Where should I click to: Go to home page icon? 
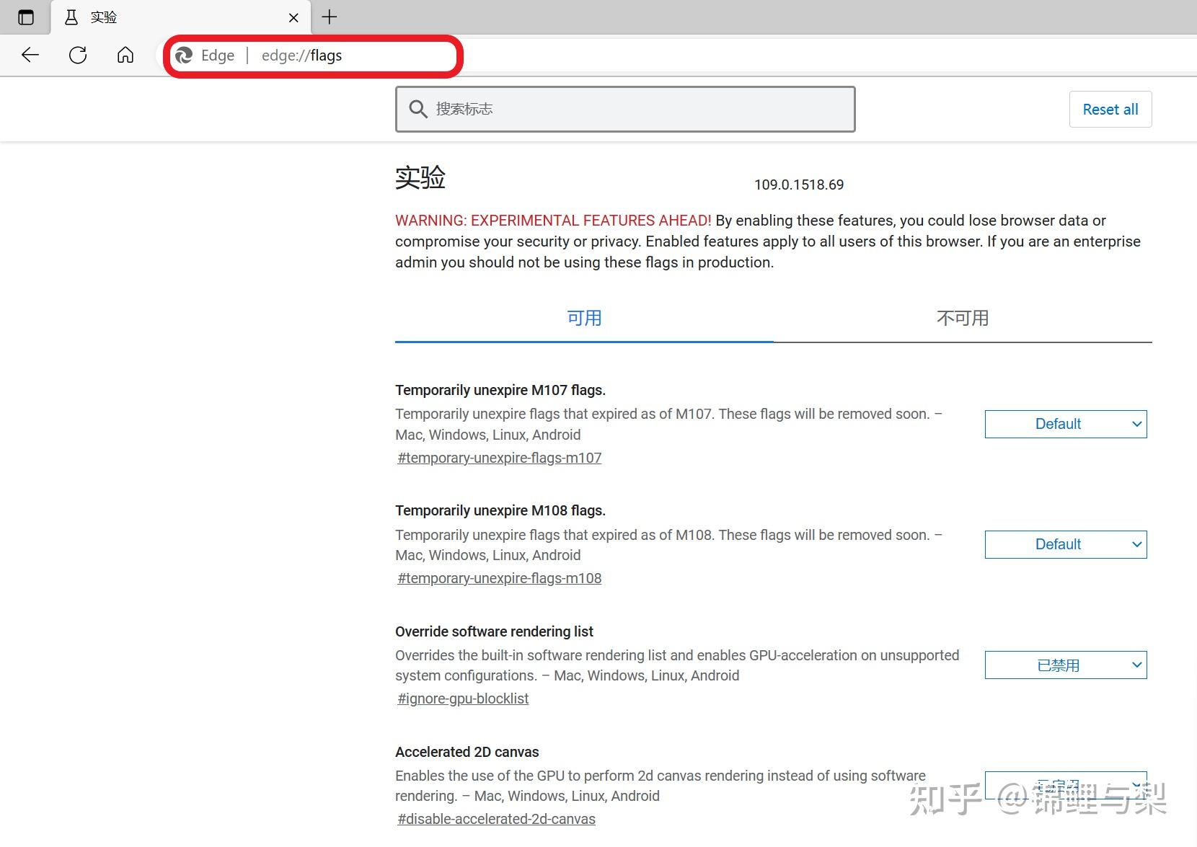pos(125,55)
